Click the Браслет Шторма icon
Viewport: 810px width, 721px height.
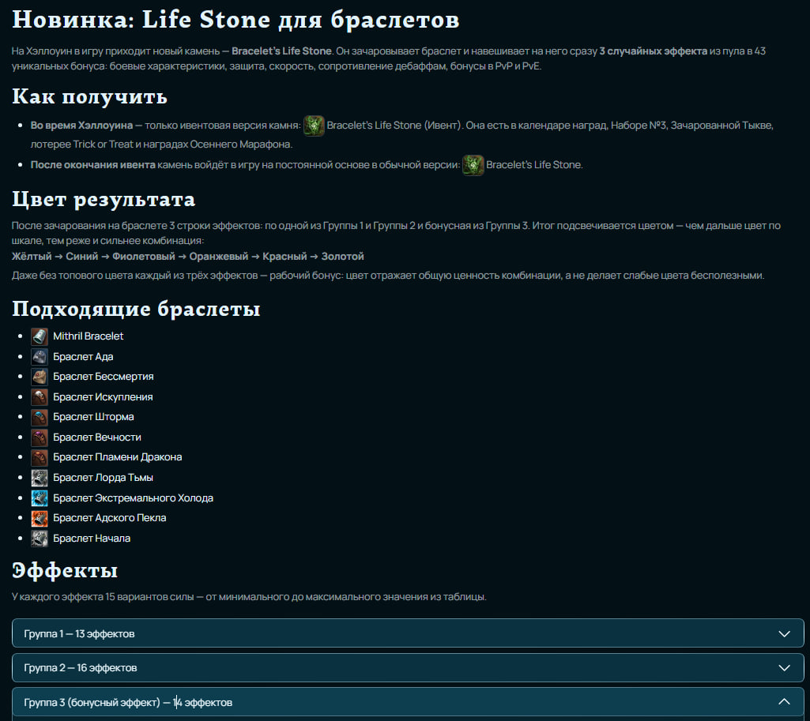[x=40, y=417]
